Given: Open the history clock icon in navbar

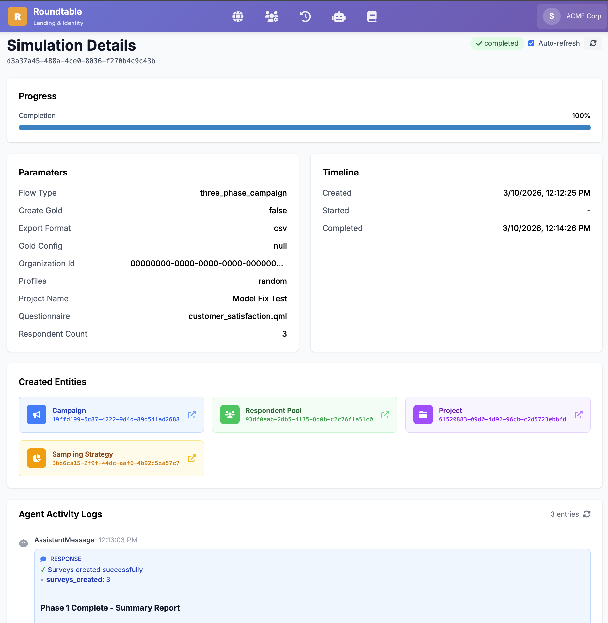Looking at the screenshot, I should point(305,16).
